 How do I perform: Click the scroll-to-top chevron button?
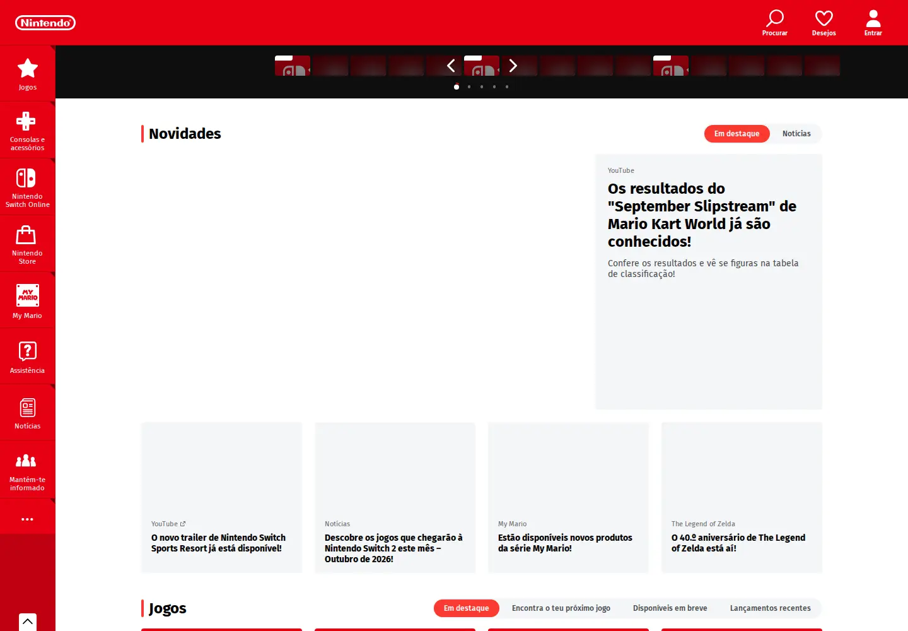point(28,622)
